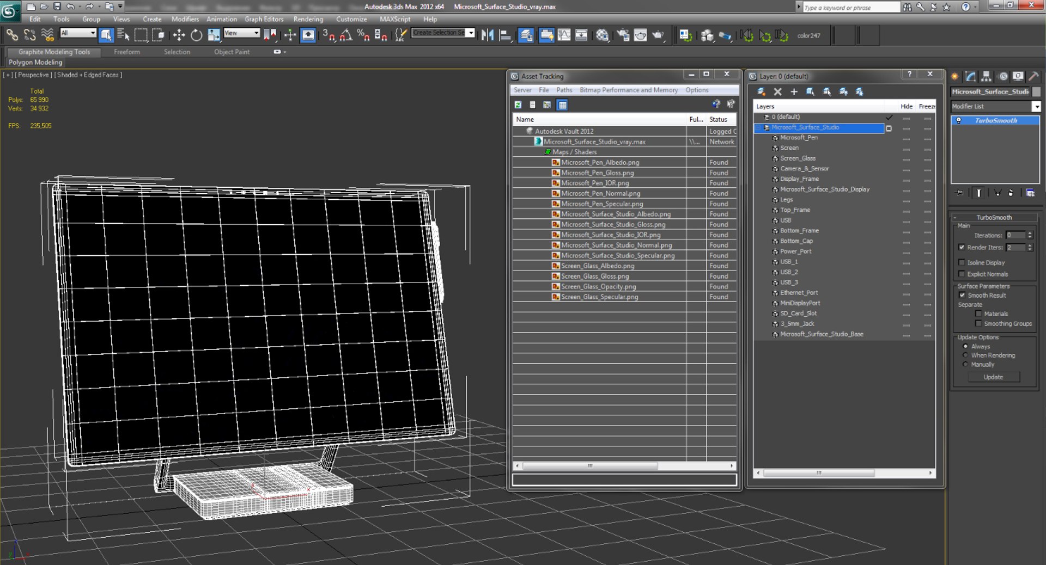The image size is (1046, 565).
Task: Click the Utilities hammer panel icon
Action: [x=1033, y=77]
